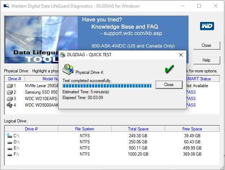This screenshot has height=170, width=225.
Task: Maximize the Data LifeGuard Diagnostics window
Action: [x=199, y=6]
